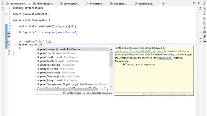
Task: Click the unused import warning marker on line 3
Action: 6,14
